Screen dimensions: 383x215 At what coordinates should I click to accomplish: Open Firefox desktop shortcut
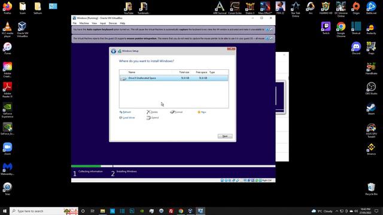(x=7, y=8)
